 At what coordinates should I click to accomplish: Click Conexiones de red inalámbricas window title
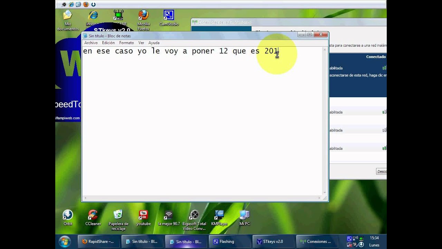(225, 22)
